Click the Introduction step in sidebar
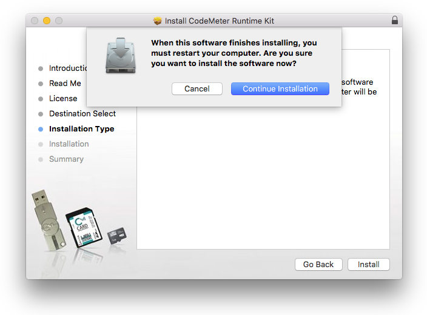 click(68, 68)
